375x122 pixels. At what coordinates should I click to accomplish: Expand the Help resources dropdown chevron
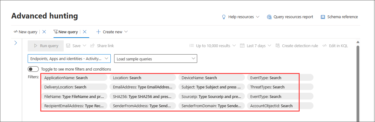click(x=257, y=17)
